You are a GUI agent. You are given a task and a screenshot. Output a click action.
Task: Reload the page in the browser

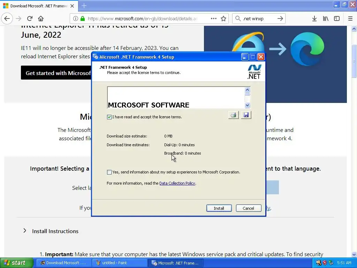pyautogui.click(x=30, y=19)
